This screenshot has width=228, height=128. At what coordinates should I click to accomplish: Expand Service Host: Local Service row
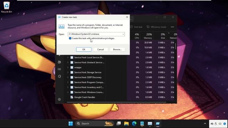pyautogui.click(x=68, y=58)
